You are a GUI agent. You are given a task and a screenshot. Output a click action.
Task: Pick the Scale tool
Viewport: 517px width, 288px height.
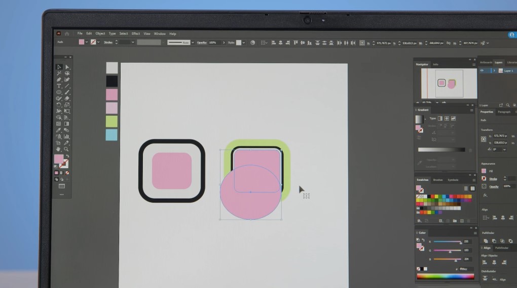pyautogui.click(x=67, y=105)
